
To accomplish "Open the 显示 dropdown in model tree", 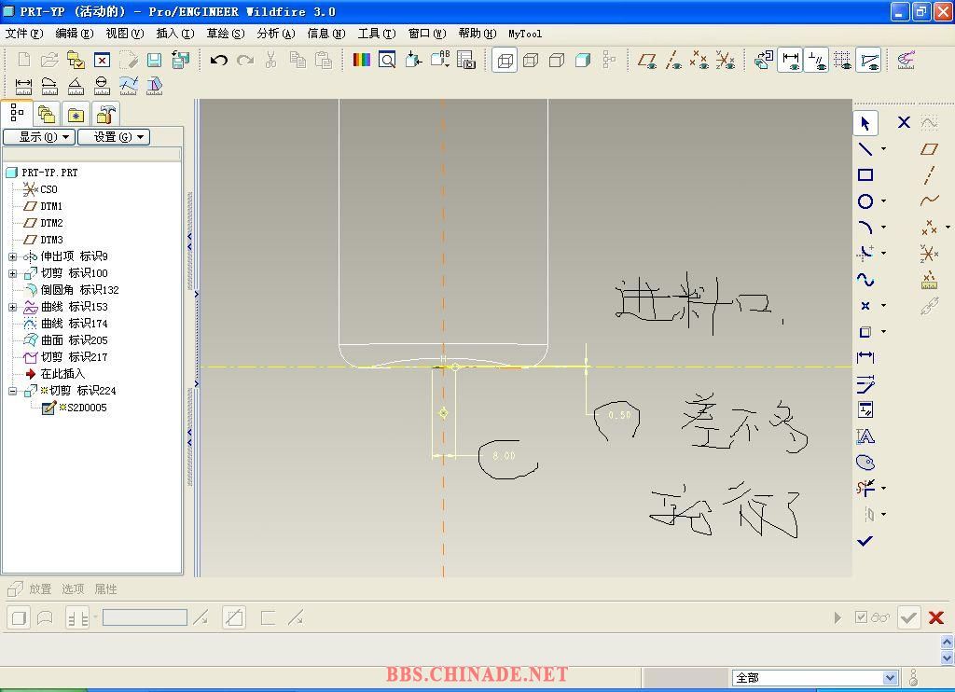I will (38, 137).
